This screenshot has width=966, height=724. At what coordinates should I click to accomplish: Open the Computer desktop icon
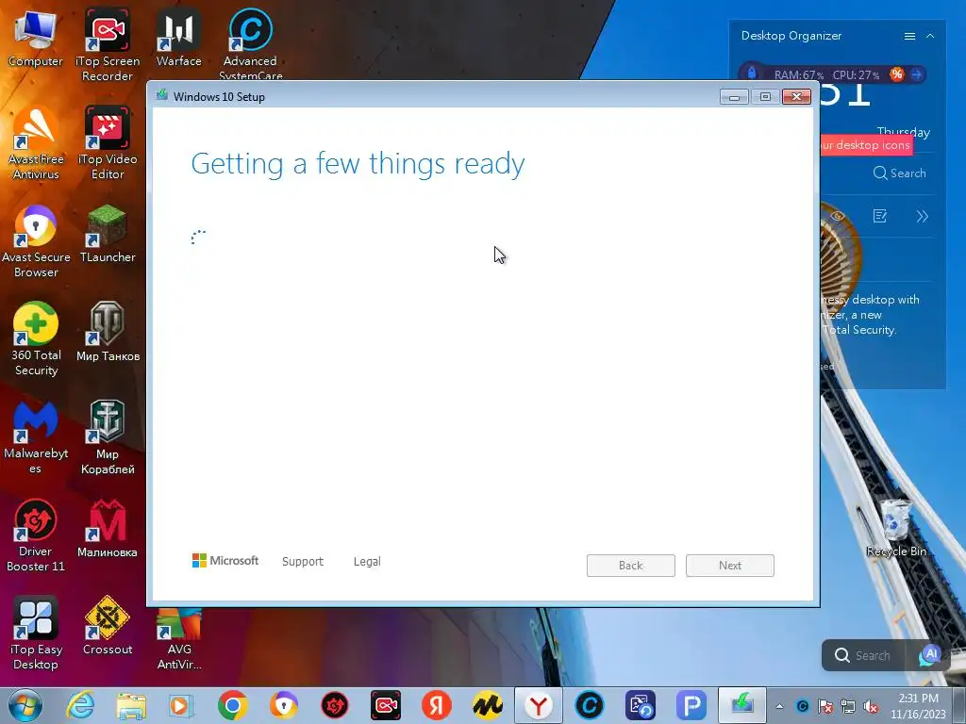tap(35, 37)
